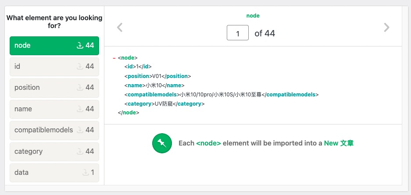Screen dimensions: 411x195
Task: Click download icon beside id element
Action: click(x=80, y=67)
